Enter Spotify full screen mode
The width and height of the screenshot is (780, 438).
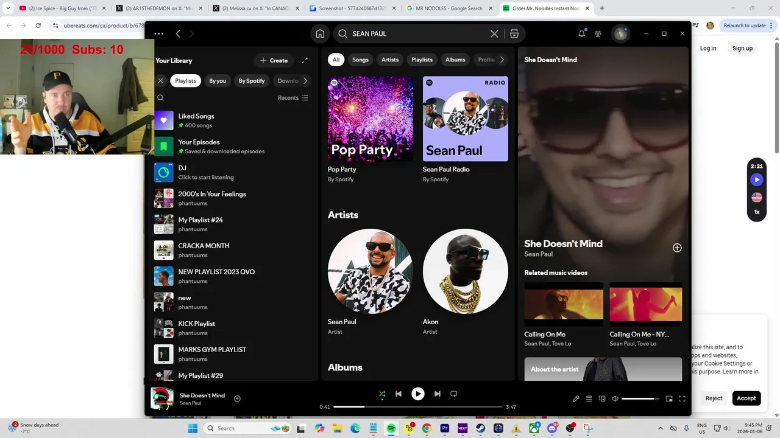pos(682,399)
